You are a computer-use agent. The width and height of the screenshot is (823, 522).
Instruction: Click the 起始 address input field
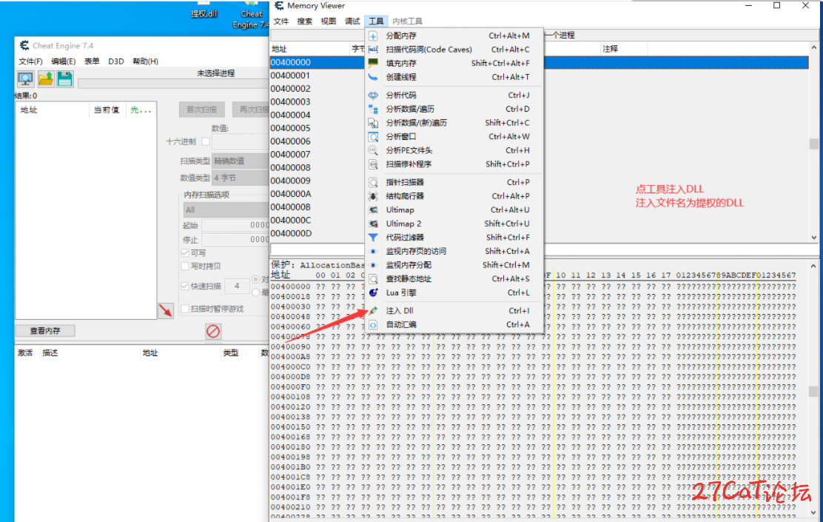click(x=235, y=225)
